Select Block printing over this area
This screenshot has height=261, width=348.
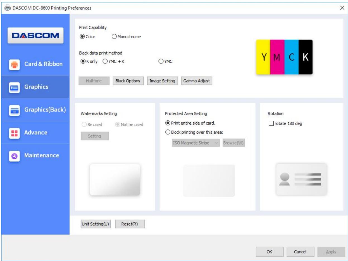click(194, 132)
